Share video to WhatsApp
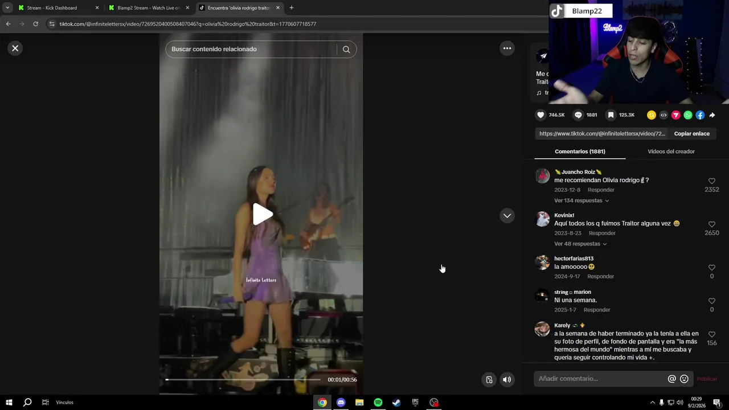729x410 pixels. [x=688, y=115]
